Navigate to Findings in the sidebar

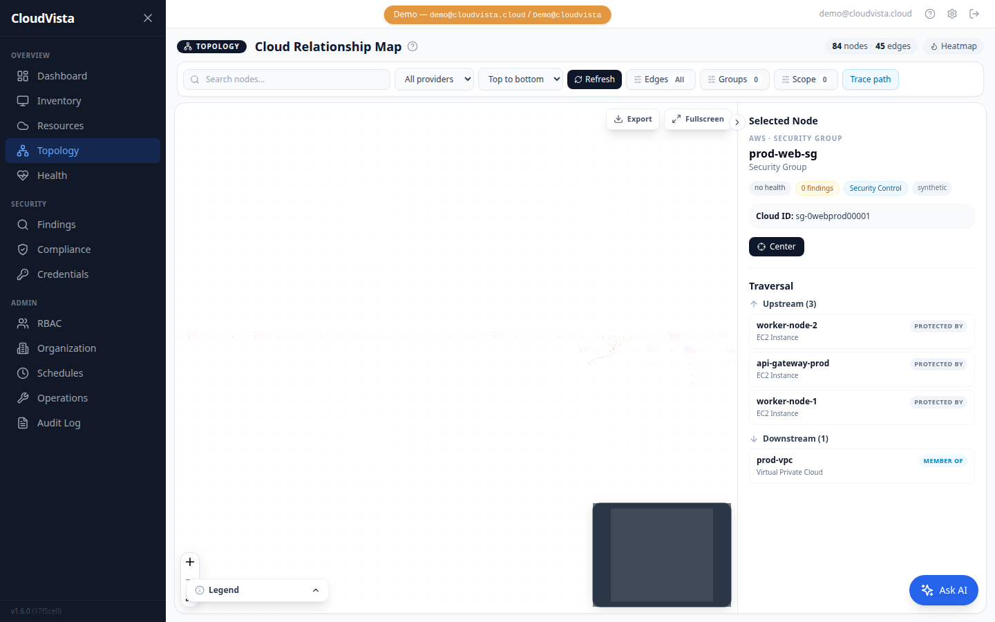point(57,224)
